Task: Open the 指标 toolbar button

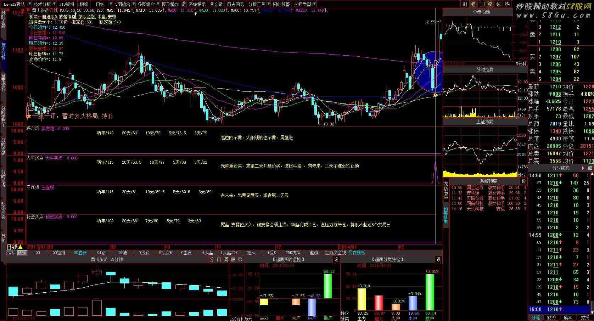Action: point(84,4)
